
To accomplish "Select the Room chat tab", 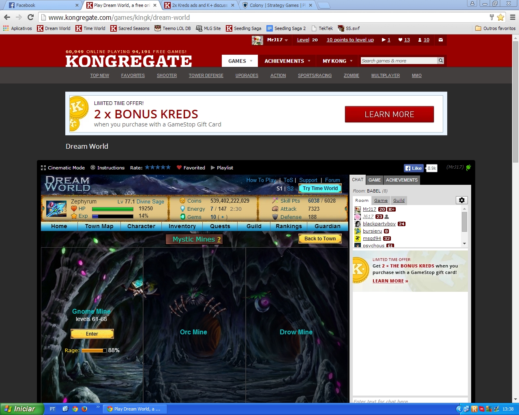I will 362,200.
